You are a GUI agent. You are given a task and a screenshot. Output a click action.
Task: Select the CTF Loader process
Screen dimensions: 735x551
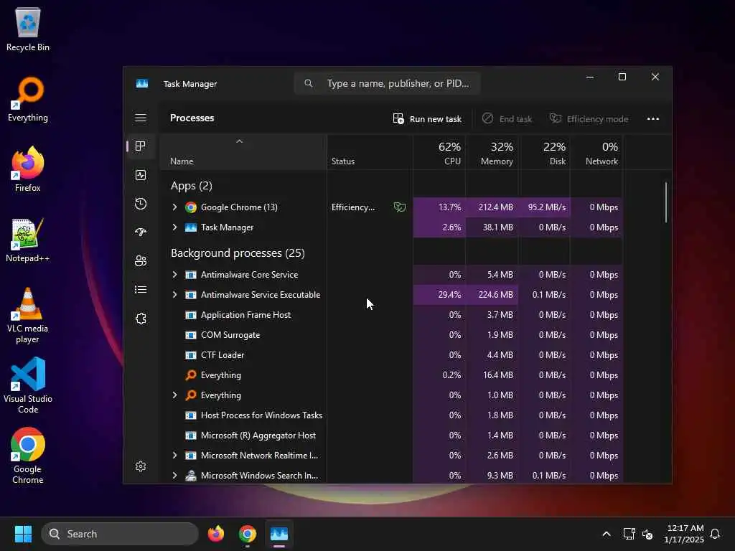(391, 355)
